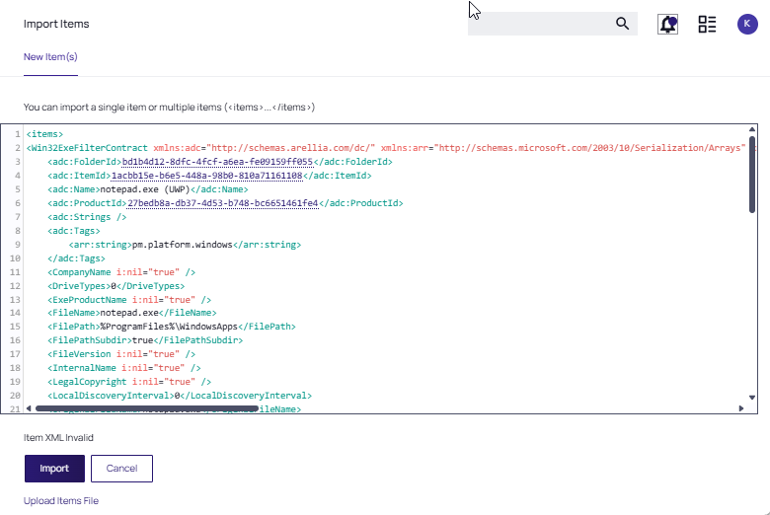770x515 pixels.
Task: Open the Upload Items File link
Action: 61,501
